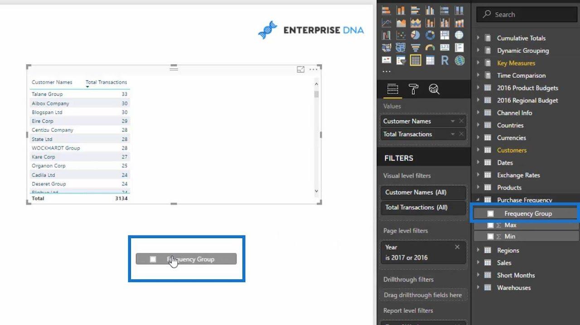Click Focus mode icon on table visual
Screen dimensions: 580x325
[x=300, y=69]
